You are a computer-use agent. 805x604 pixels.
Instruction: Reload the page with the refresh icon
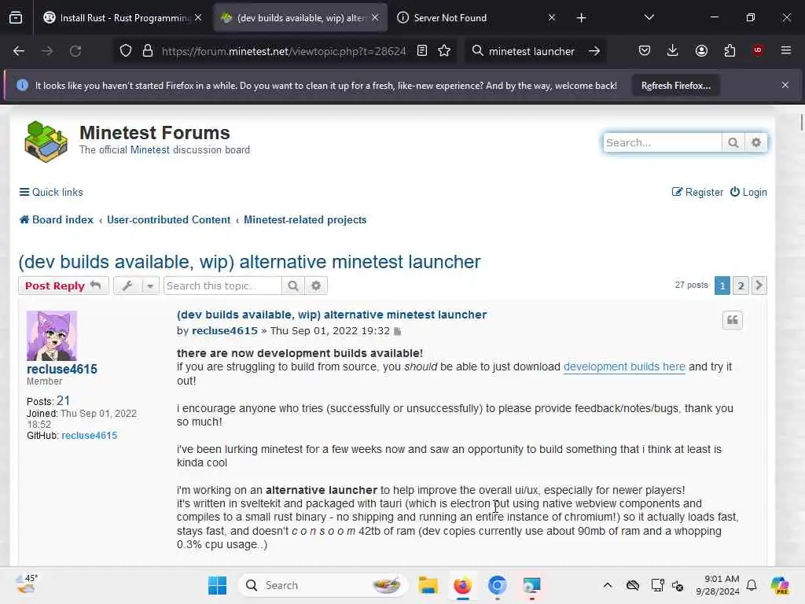point(75,51)
